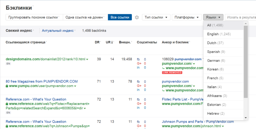256x129 pixels.
Task: Click LinkedIn signal icon in first Reference.com row
Action: point(138,108)
